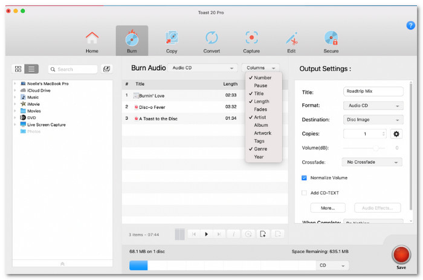Click the Length column header
This screenshot has width=423, height=280.
click(230, 84)
